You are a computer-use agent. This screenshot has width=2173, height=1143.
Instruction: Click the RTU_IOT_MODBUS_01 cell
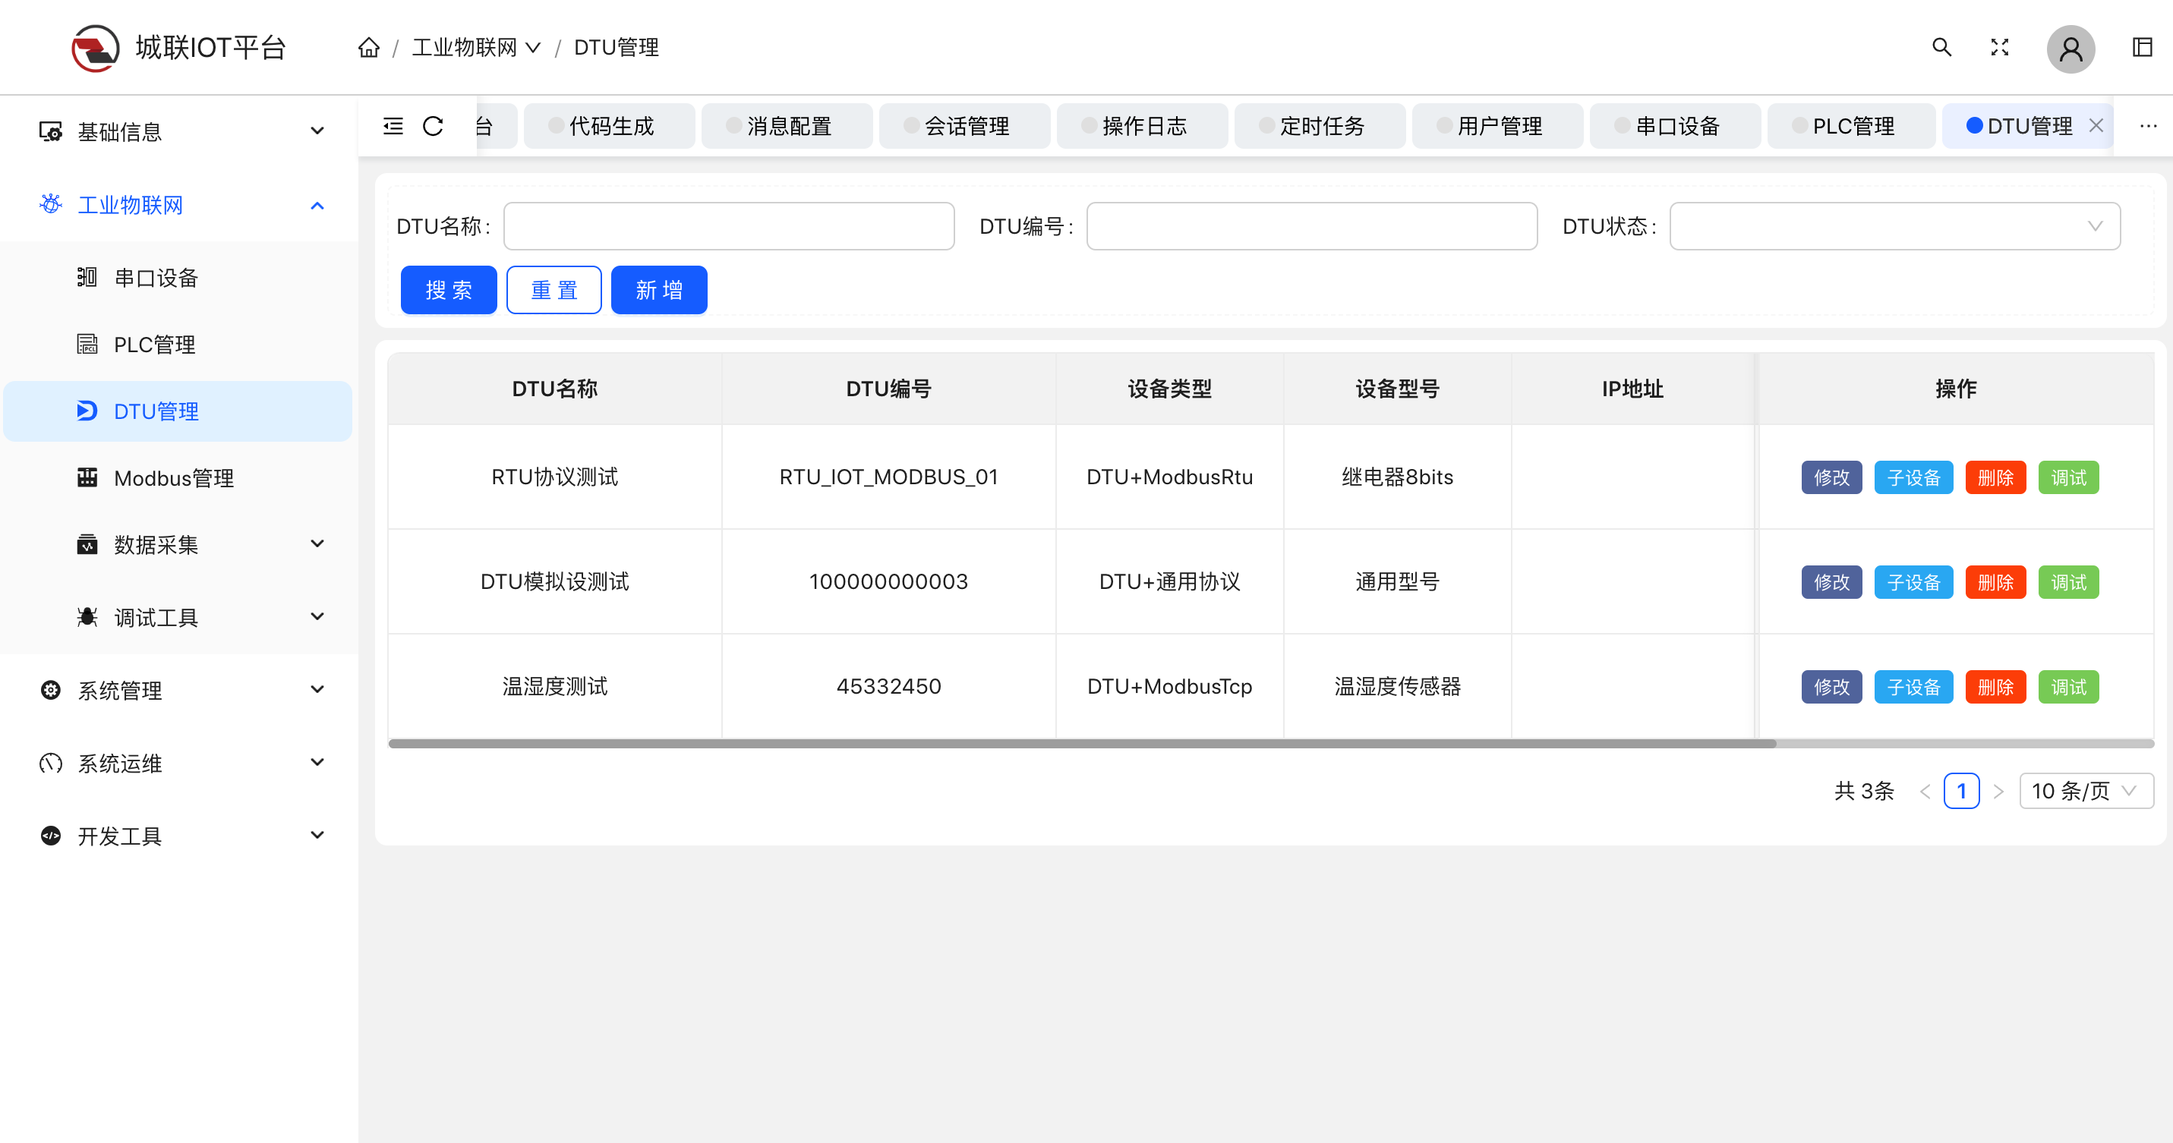[888, 477]
